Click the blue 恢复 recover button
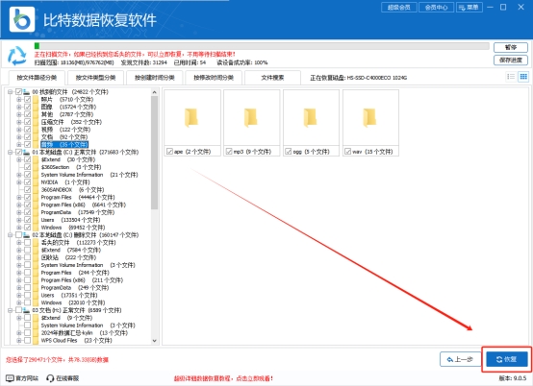 point(507,359)
